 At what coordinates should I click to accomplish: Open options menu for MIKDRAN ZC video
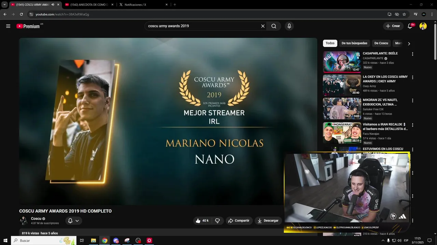pyautogui.click(x=412, y=101)
